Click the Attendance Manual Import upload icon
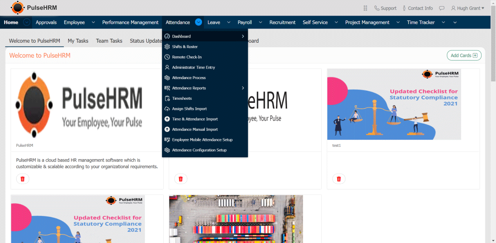The width and height of the screenshot is (496, 243). point(167,130)
